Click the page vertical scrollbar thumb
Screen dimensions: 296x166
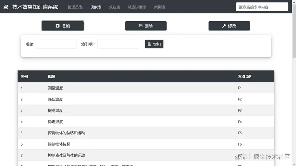(x=294, y=31)
